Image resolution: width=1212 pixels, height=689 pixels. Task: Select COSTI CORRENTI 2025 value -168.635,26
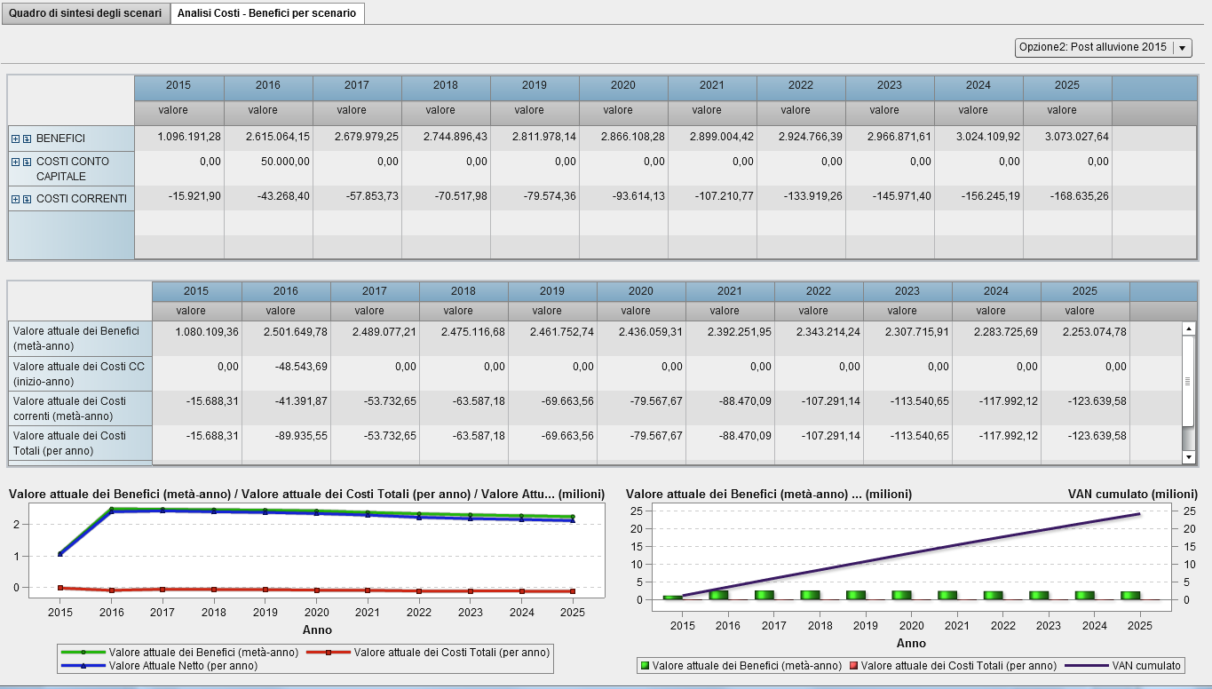pyautogui.click(x=1067, y=196)
